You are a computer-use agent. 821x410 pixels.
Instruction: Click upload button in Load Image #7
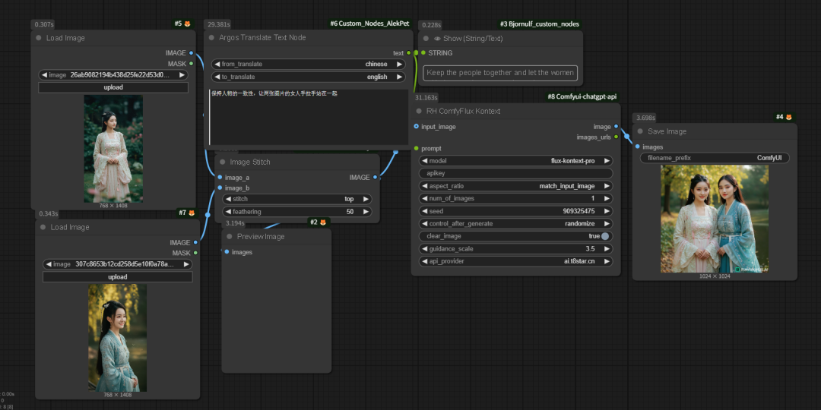[x=117, y=276]
